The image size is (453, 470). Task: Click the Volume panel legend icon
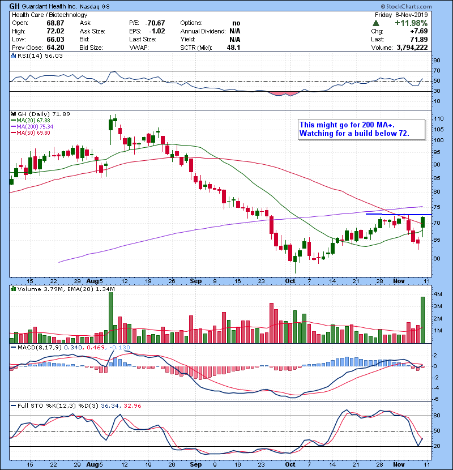point(12,289)
